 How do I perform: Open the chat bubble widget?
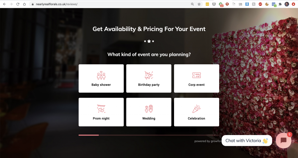click(x=283, y=141)
